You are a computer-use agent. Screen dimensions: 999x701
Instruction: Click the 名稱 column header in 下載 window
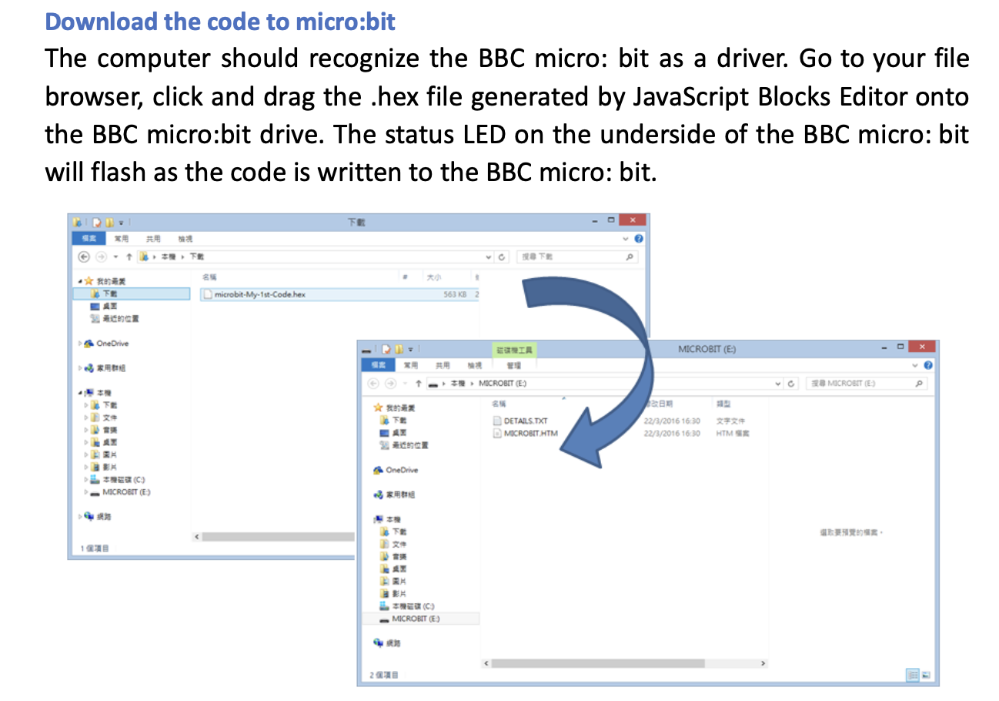[209, 277]
